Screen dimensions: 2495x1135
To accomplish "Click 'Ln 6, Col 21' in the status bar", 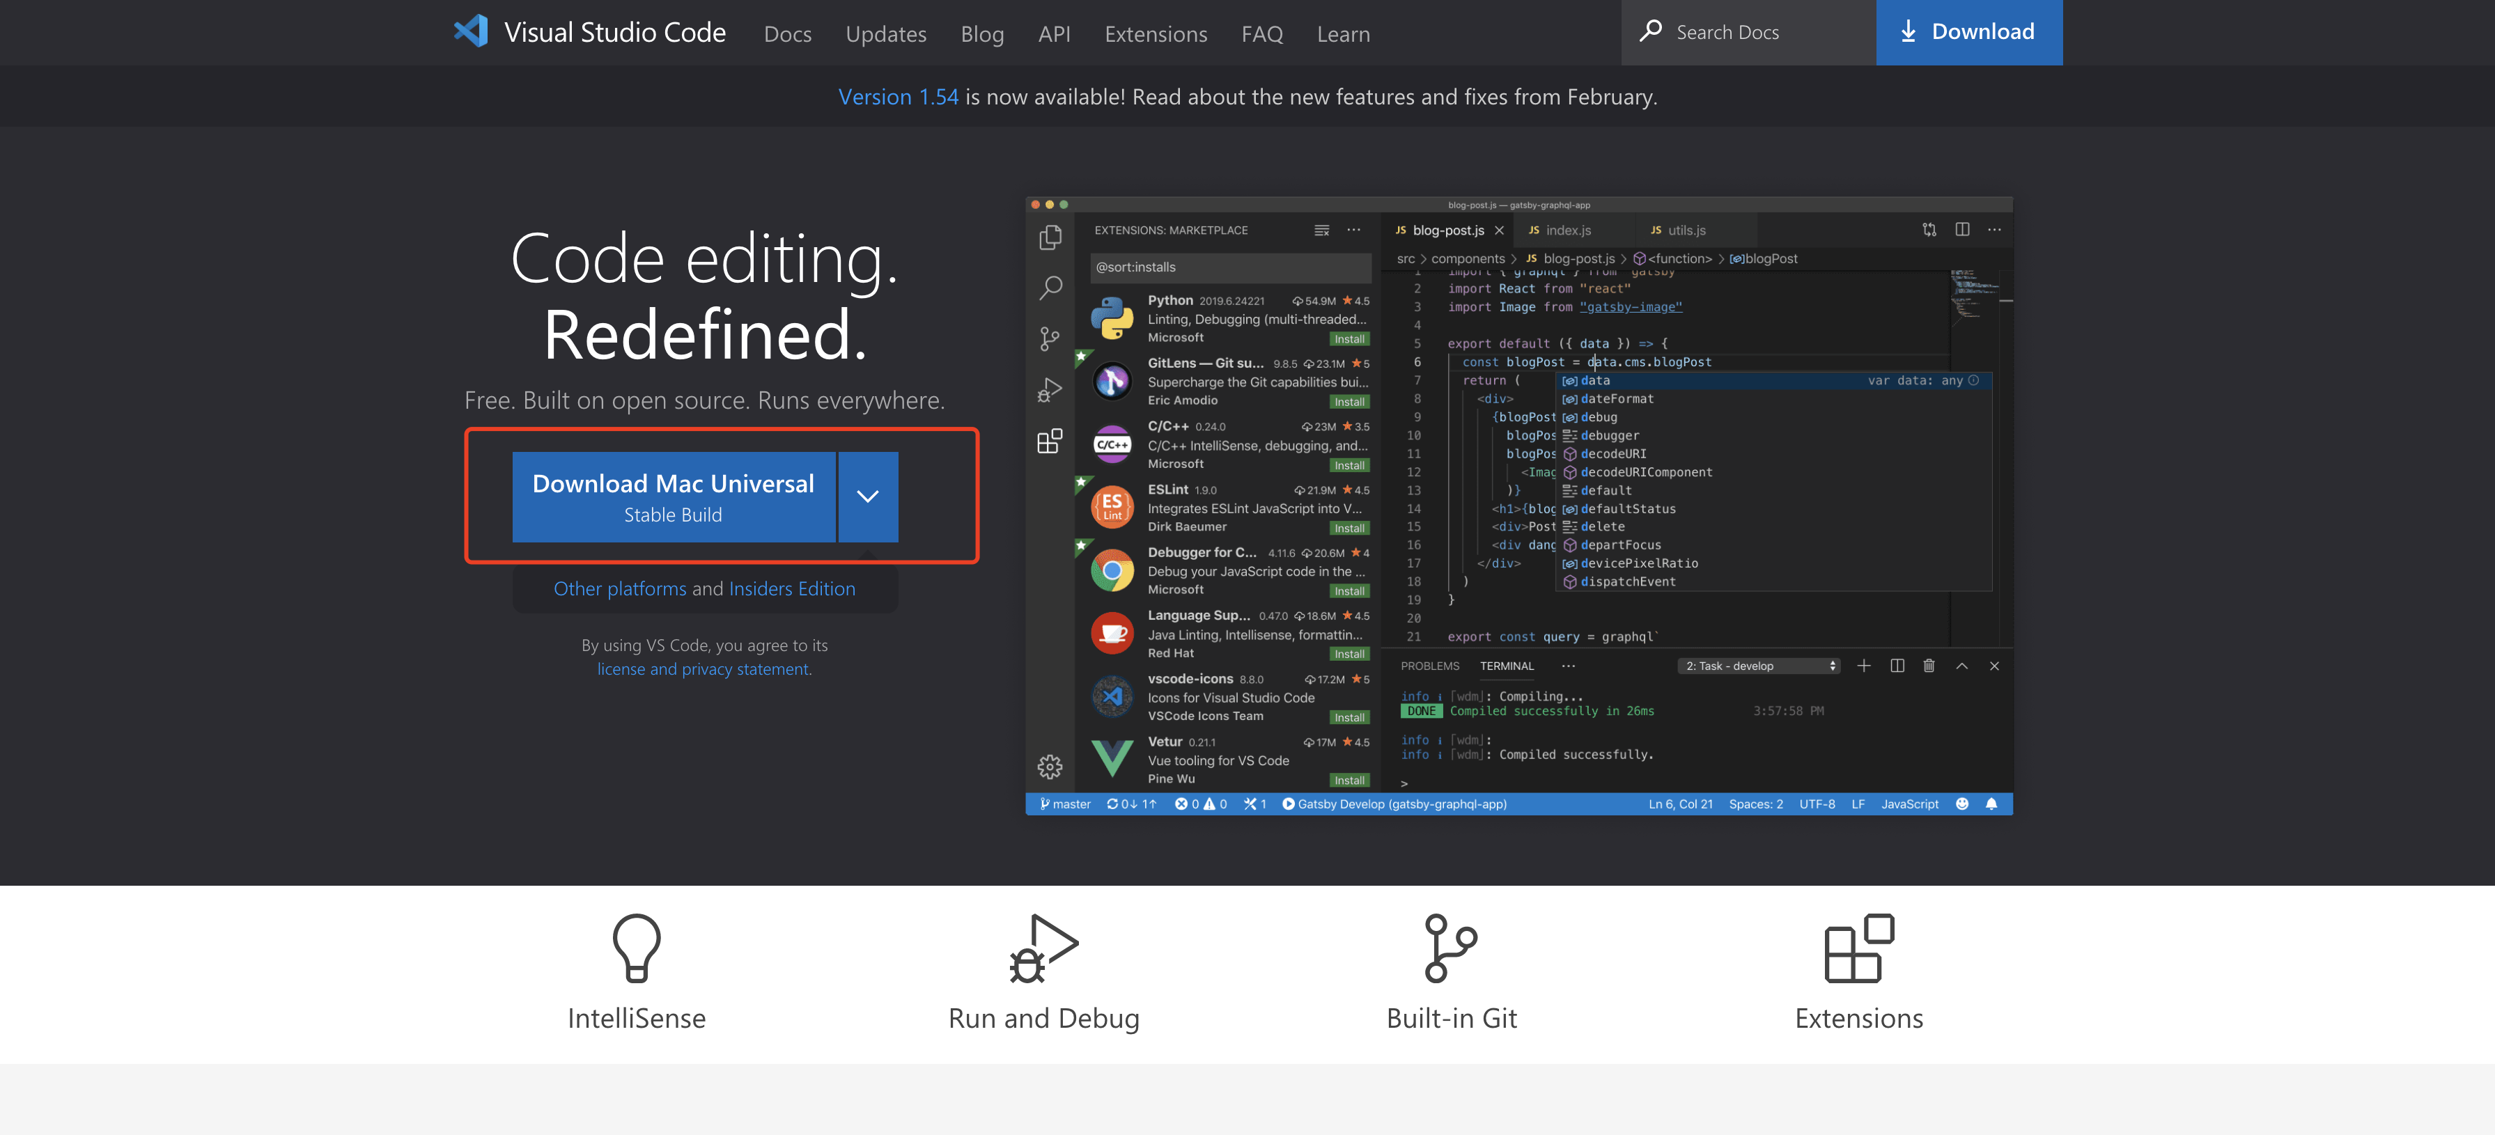I will (x=1681, y=804).
